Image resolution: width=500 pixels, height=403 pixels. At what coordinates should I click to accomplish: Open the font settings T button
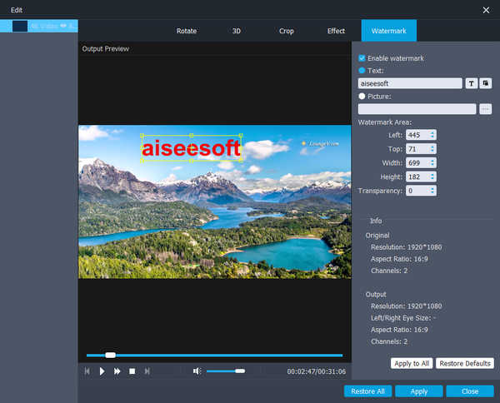[472, 83]
